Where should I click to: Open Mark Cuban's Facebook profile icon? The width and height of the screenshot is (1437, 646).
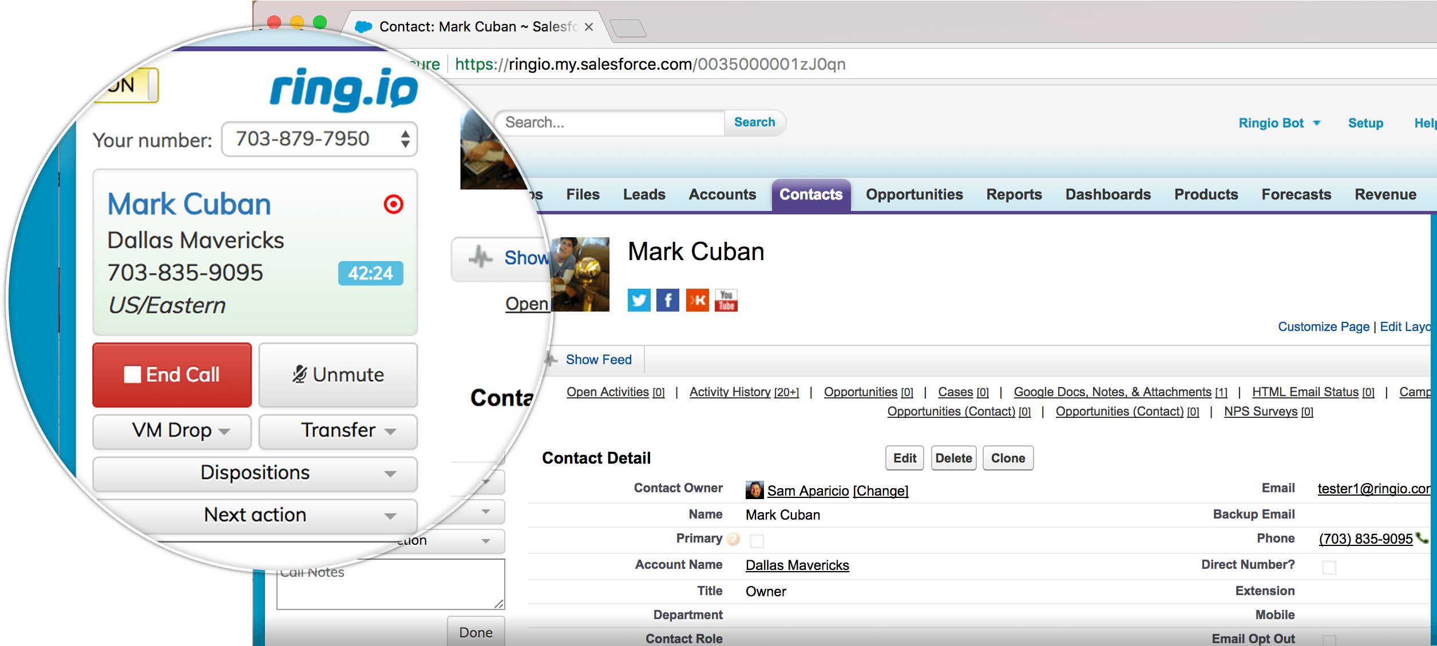coord(667,300)
